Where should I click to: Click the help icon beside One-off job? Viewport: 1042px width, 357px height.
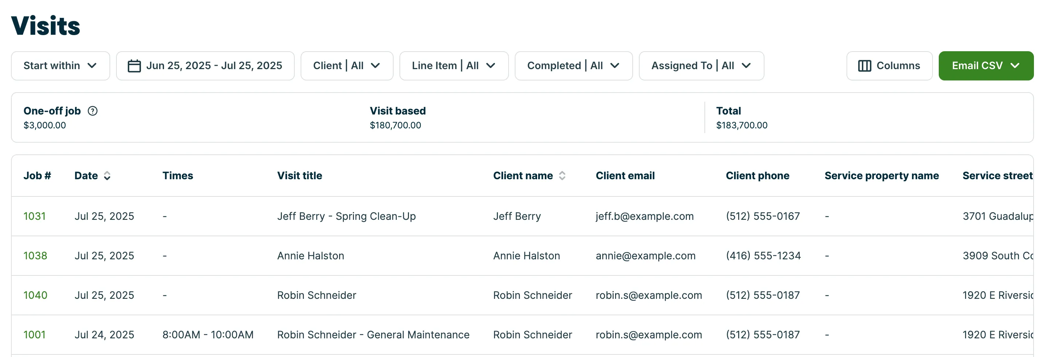(93, 111)
